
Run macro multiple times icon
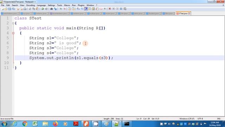[121, 9]
